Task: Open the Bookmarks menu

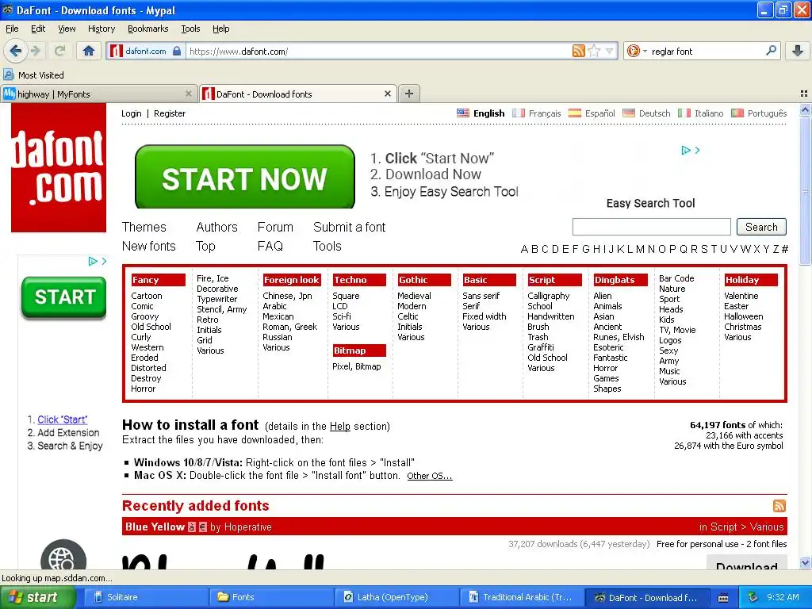Action: click(148, 29)
